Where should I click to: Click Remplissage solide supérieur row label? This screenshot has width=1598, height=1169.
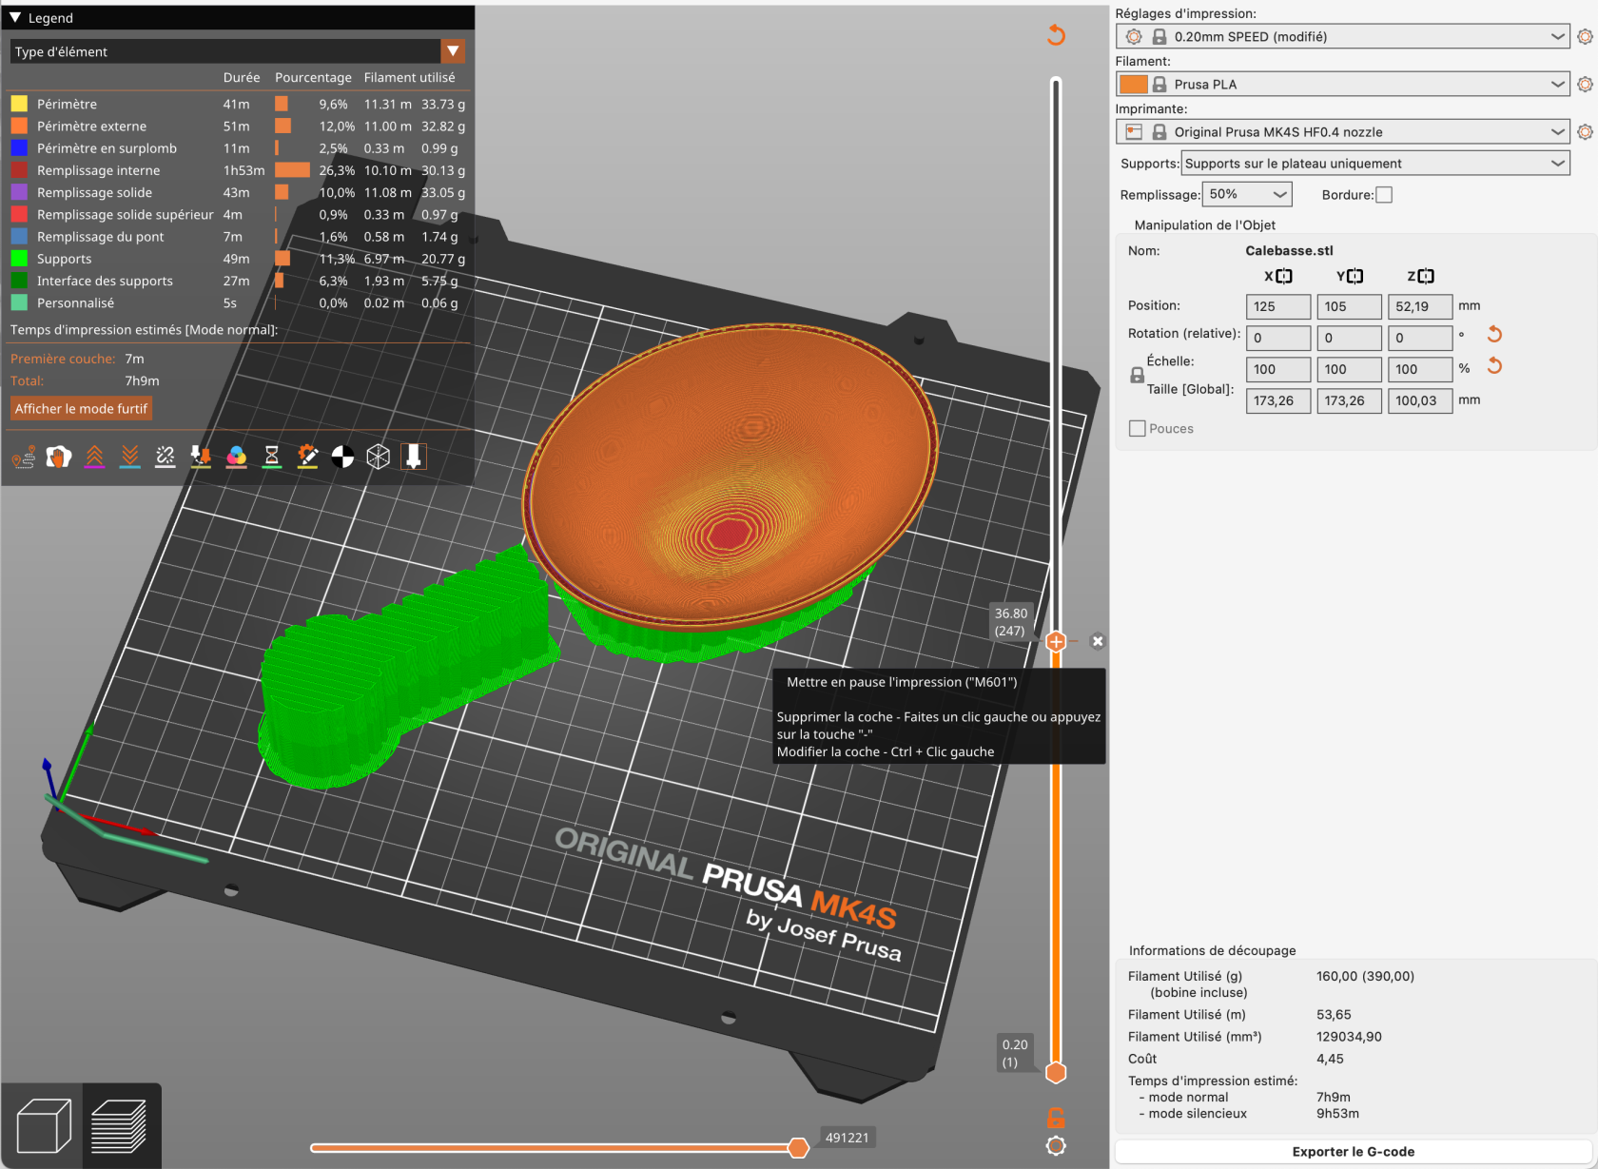(x=126, y=215)
